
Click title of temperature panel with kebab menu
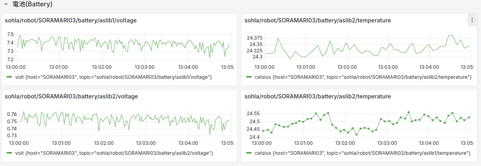point(317,20)
